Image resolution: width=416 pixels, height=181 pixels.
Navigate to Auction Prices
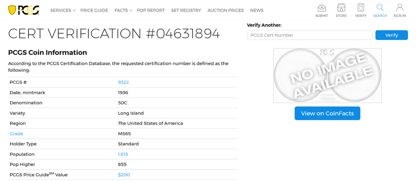[225, 10]
